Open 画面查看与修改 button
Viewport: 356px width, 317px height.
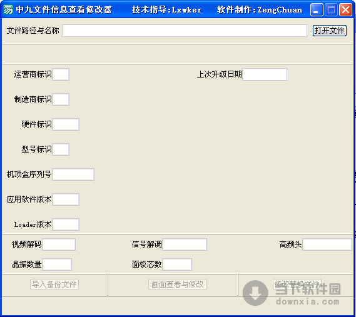178,284
